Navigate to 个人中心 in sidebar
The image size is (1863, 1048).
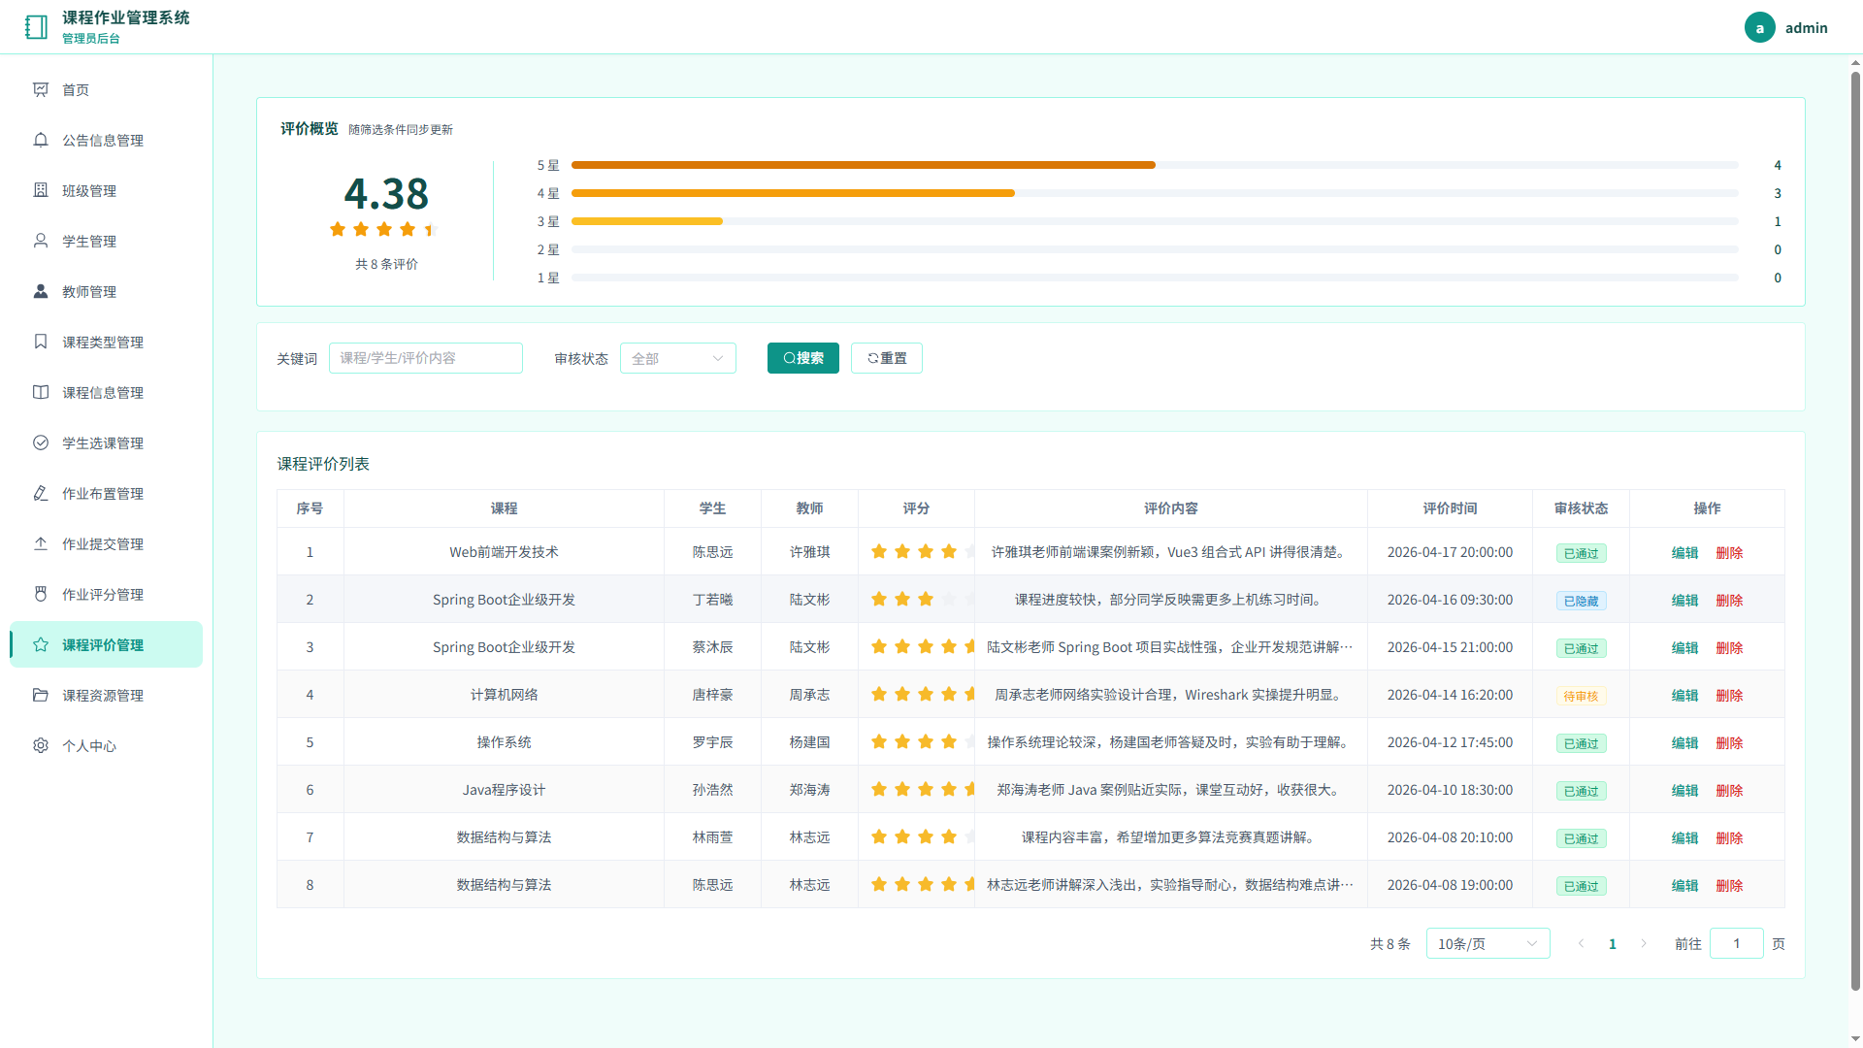coord(107,745)
